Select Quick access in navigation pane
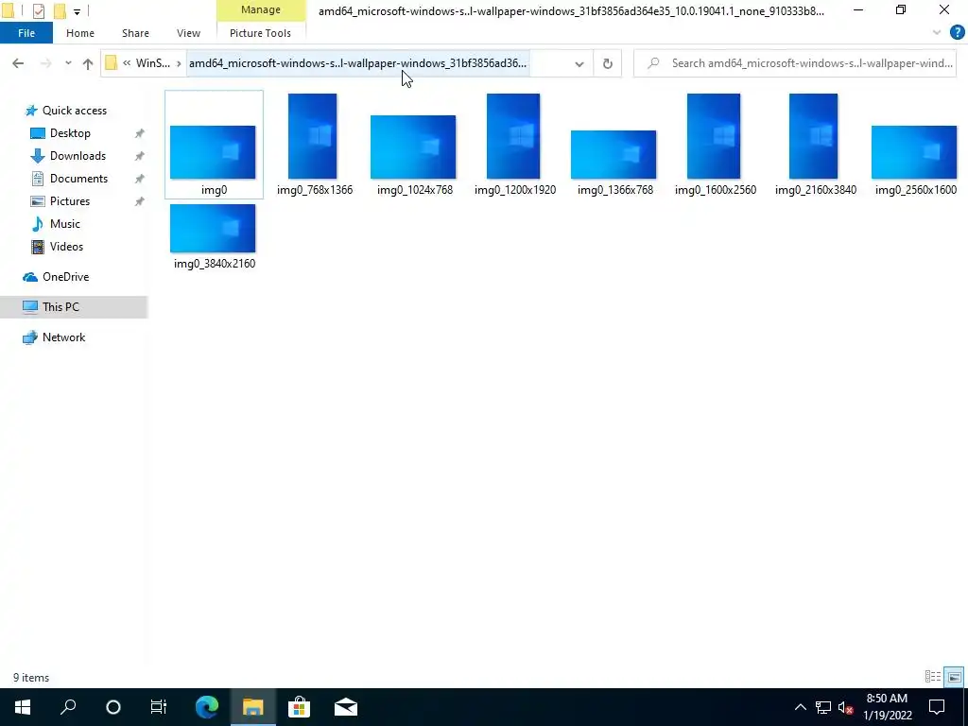 (74, 111)
